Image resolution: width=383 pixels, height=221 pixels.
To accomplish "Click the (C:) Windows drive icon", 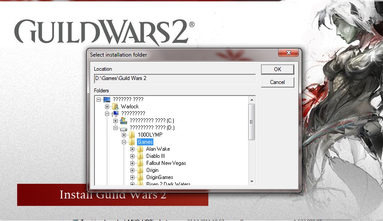I will [x=124, y=121].
